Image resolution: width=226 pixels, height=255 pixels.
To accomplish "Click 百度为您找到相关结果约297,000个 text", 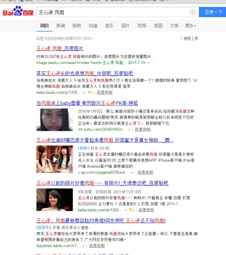I will (65, 38).
